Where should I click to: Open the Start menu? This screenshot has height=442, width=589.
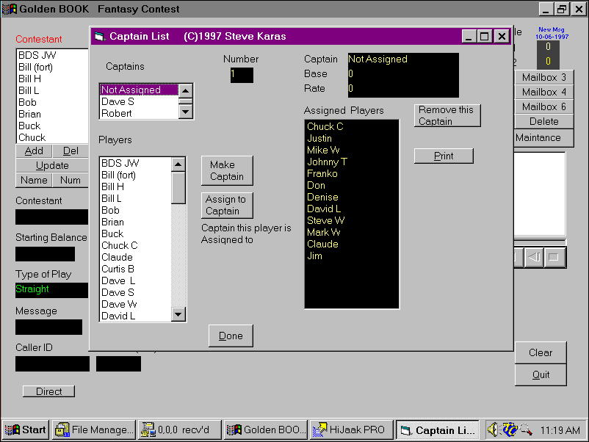pos(26,430)
